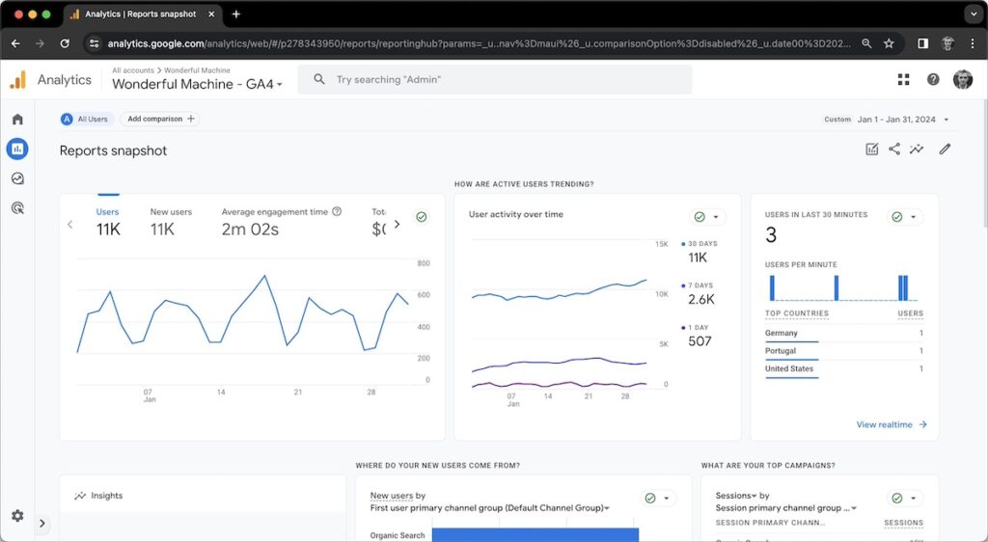Open the Advertising icon in left sidebar
The width and height of the screenshot is (988, 542).
[17, 207]
